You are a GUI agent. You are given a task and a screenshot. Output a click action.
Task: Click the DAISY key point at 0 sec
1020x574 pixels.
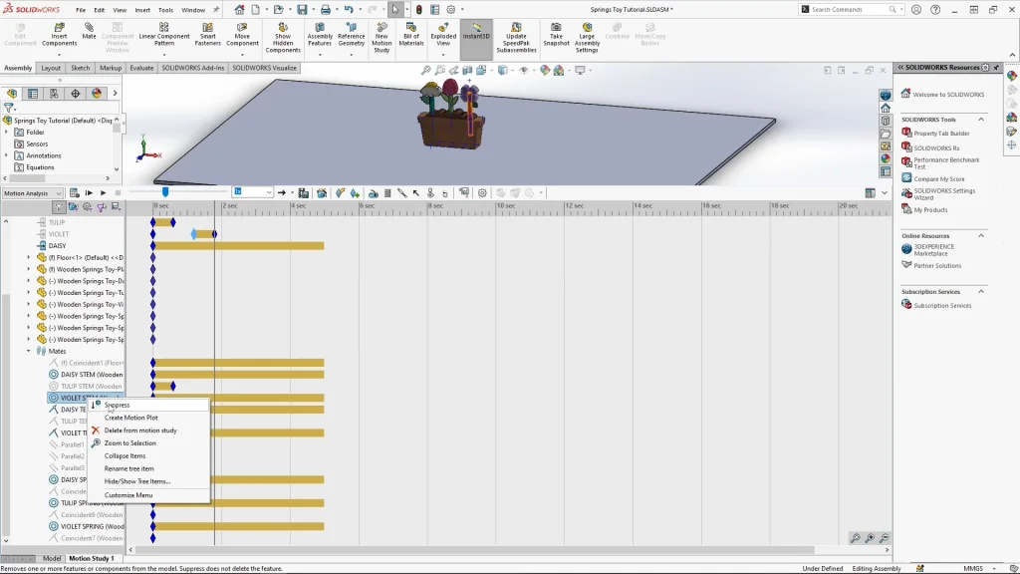[x=153, y=245]
